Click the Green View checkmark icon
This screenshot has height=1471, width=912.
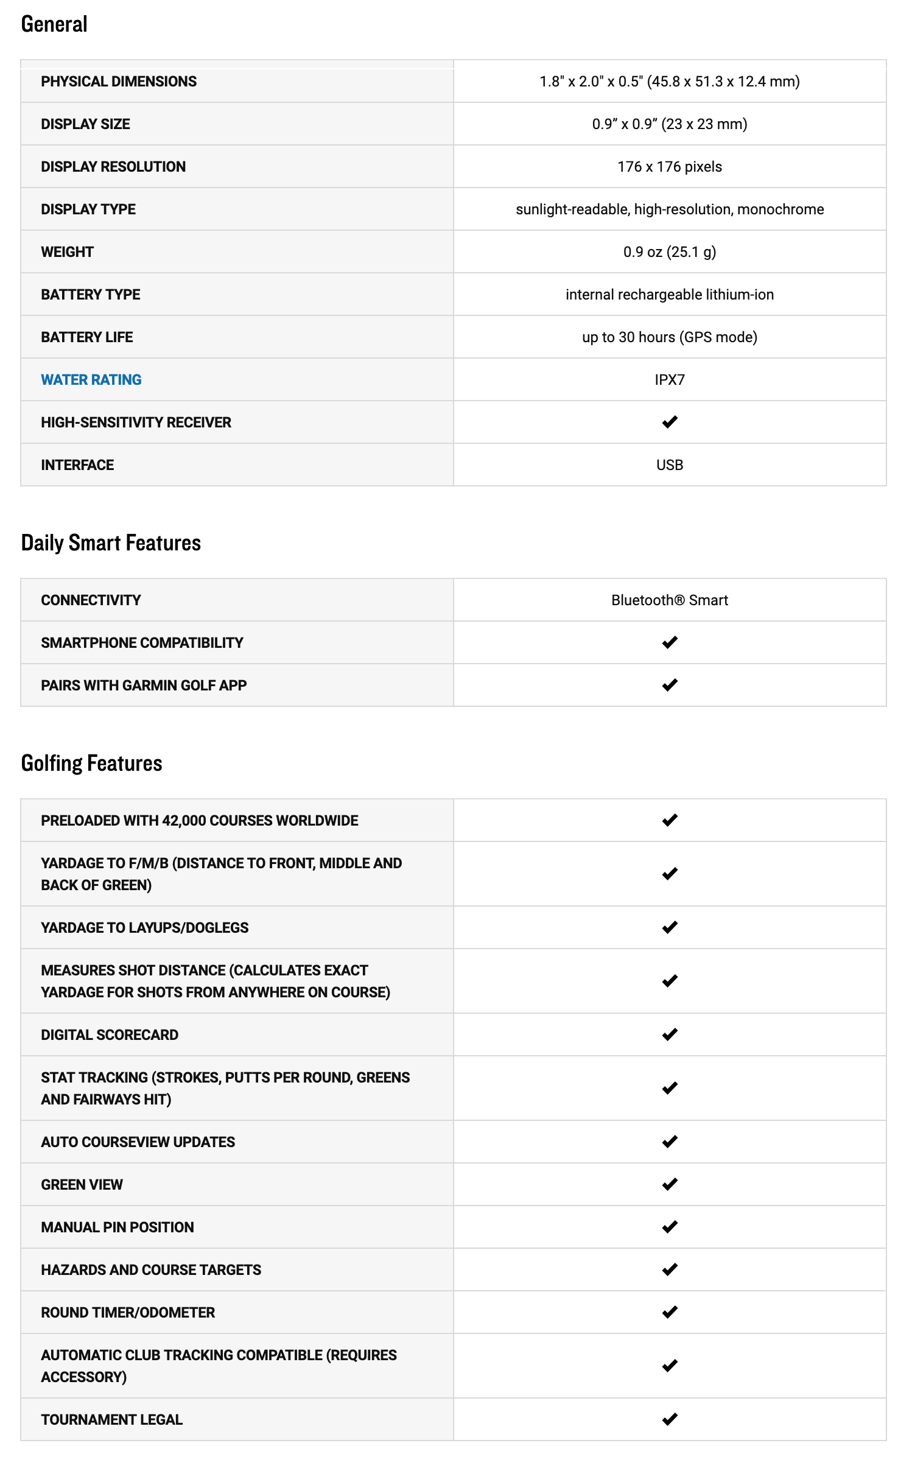670,1184
